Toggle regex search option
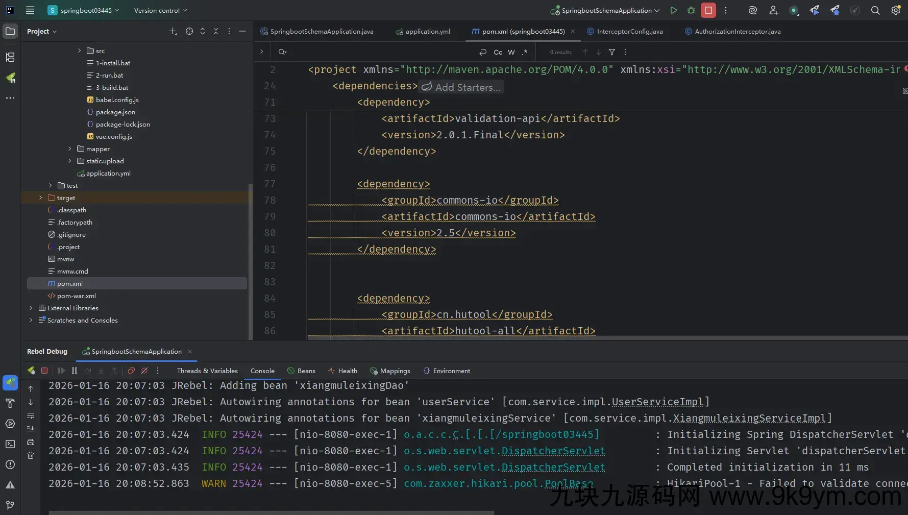 click(525, 52)
